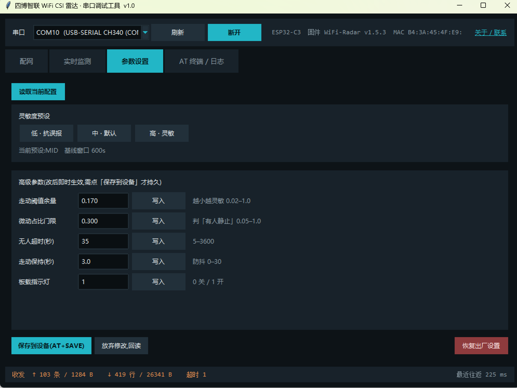Switch to the 配网 tab

point(26,61)
